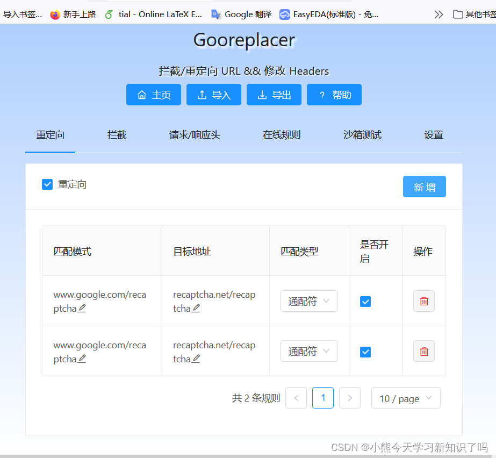Viewport: 496px width, 458px height.
Task: Click the 共 2 条规则 total count text
Action: click(x=256, y=398)
